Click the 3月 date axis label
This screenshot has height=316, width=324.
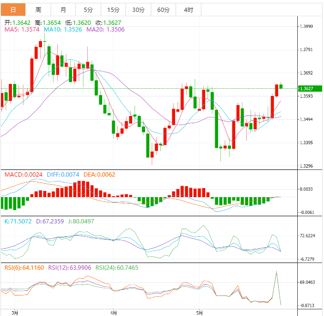tap(15, 313)
